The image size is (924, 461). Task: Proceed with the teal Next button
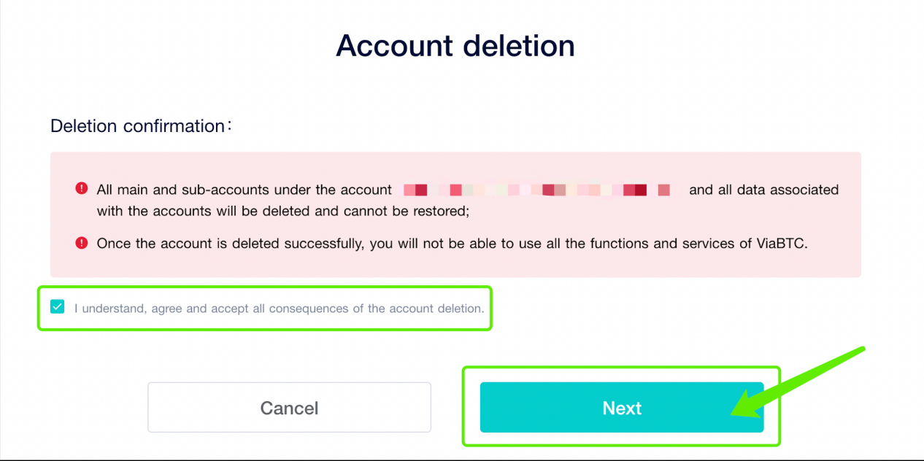point(622,408)
